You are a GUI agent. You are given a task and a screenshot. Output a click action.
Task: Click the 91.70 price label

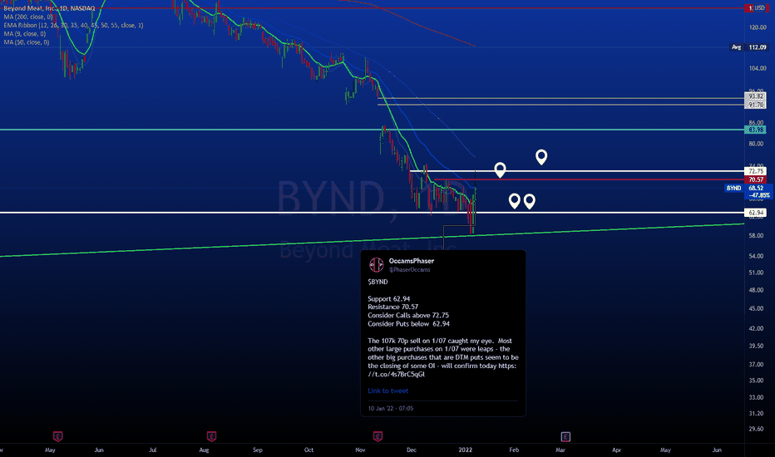coord(756,105)
